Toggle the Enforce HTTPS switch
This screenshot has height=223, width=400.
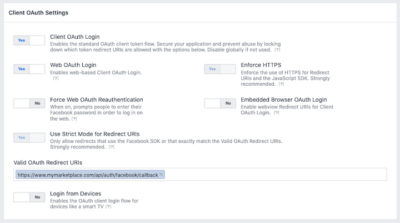[220, 69]
